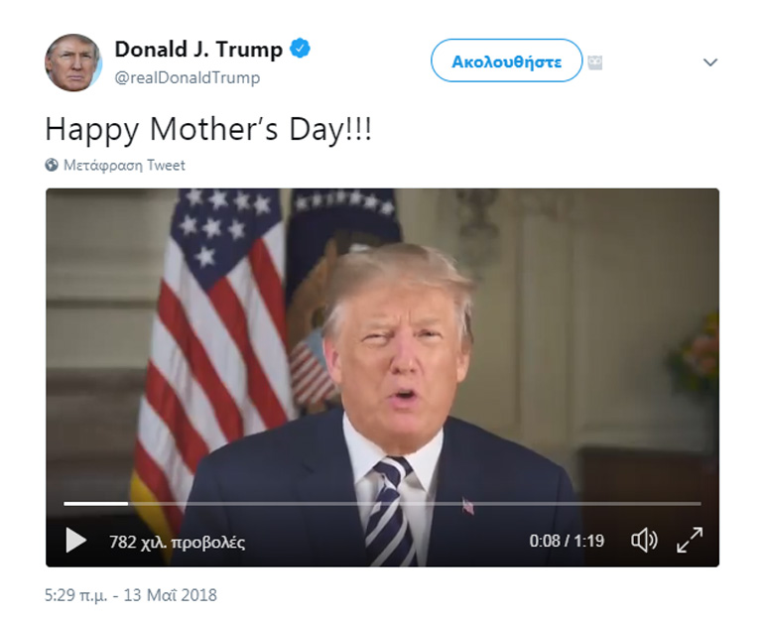Click the @realDonaldTrump handle
The width and height of the screenshot is (764, 619).
pyautogui.click(x=188, y=77)
